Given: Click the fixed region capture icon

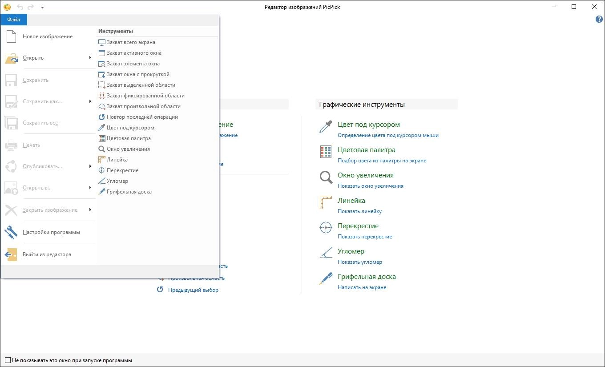Looking at the screenshot, I should point(102,96).
